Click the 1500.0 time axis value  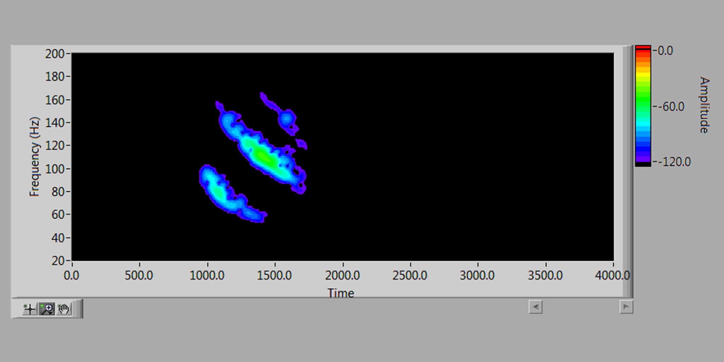point(274,275)
